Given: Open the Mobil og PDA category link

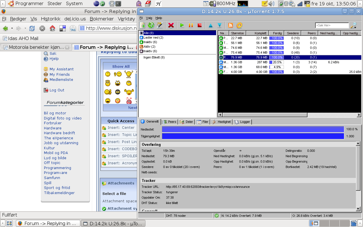Looking at the screenshot, I should tap(56, 153).
